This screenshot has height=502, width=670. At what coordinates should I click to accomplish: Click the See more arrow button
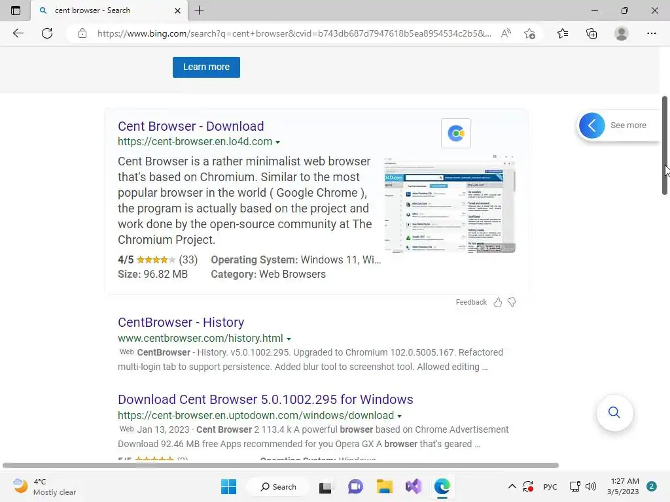[x=591, y=125]
